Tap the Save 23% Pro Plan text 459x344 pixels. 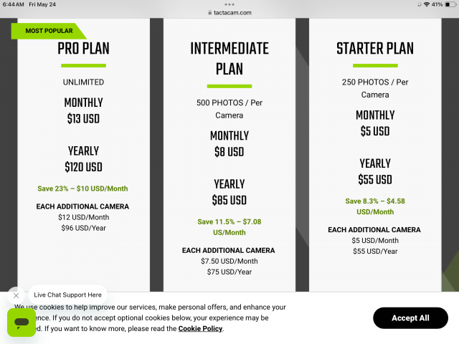83,189
